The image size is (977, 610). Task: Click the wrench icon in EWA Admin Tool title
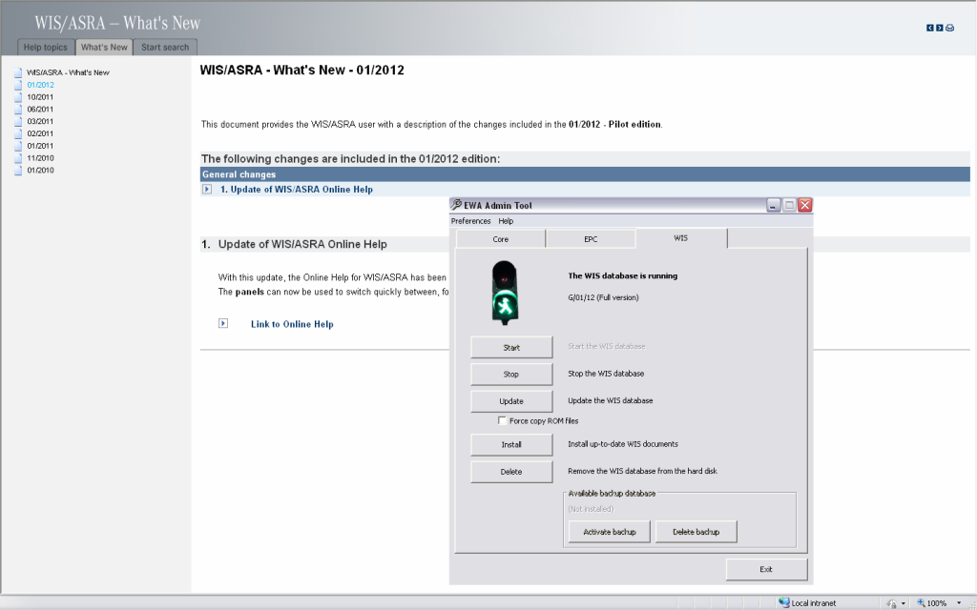pos(456,205)
